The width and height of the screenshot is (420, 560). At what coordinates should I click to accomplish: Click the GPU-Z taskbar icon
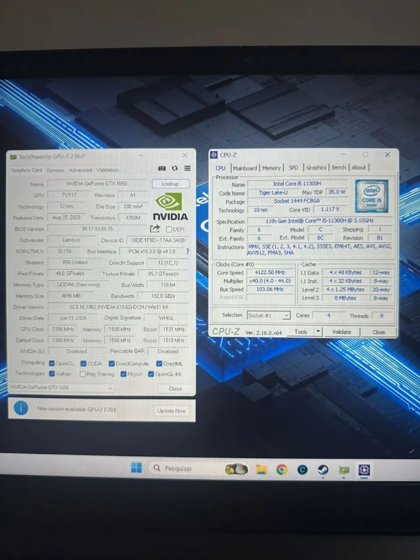(344, 470)
